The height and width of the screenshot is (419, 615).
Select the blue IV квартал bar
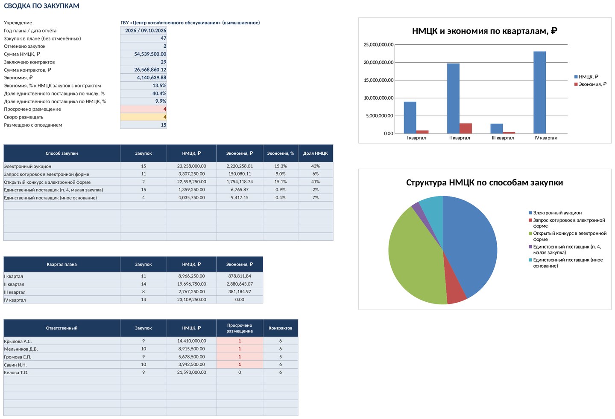[x=540, y=92]
